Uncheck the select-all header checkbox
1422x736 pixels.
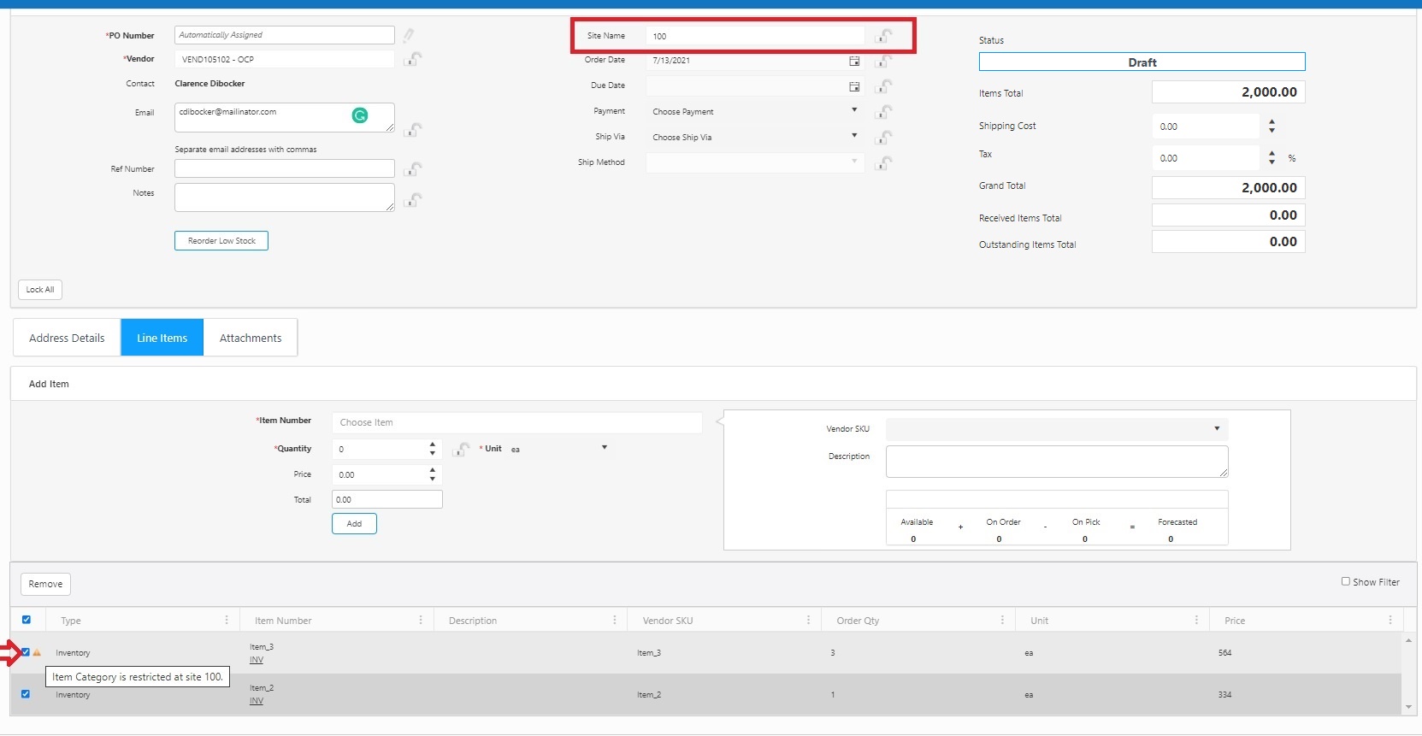27,620
